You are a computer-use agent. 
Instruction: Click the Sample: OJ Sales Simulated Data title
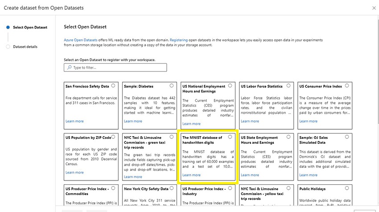[313, 140]
